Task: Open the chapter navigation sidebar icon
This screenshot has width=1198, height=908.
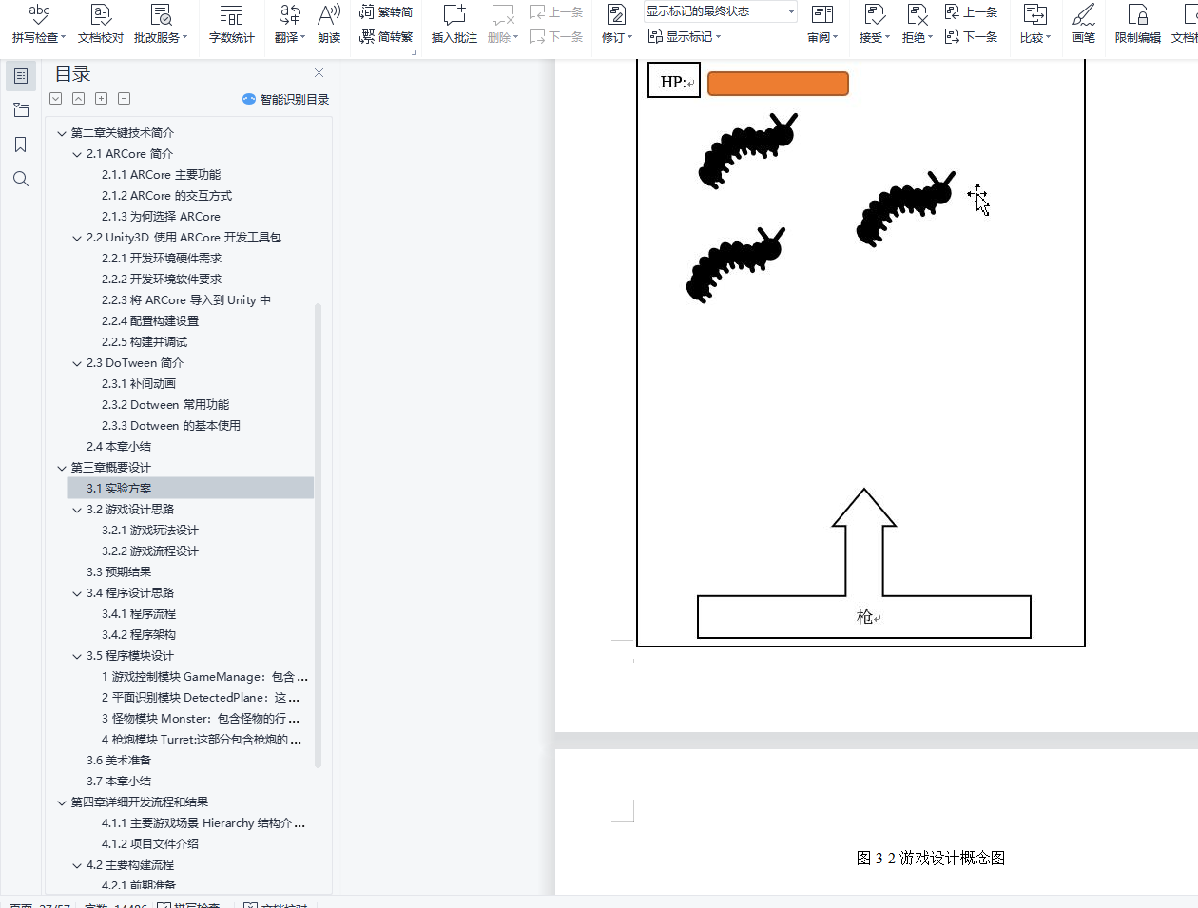Action: pyautogui.click(x=21, y=110)
